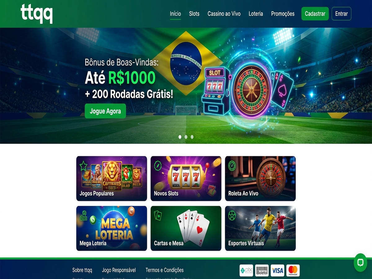The height and width of the screenshot is (279, 372).
Task: Show the first banner slide dot
Action: pyautogui.click(x=180, y=137)
